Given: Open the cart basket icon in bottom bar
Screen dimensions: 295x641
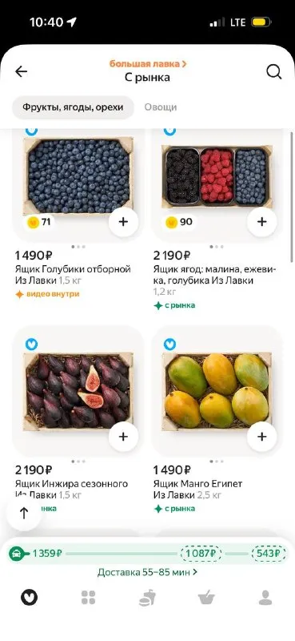Looking at the screenshot, I should point(206,598).
